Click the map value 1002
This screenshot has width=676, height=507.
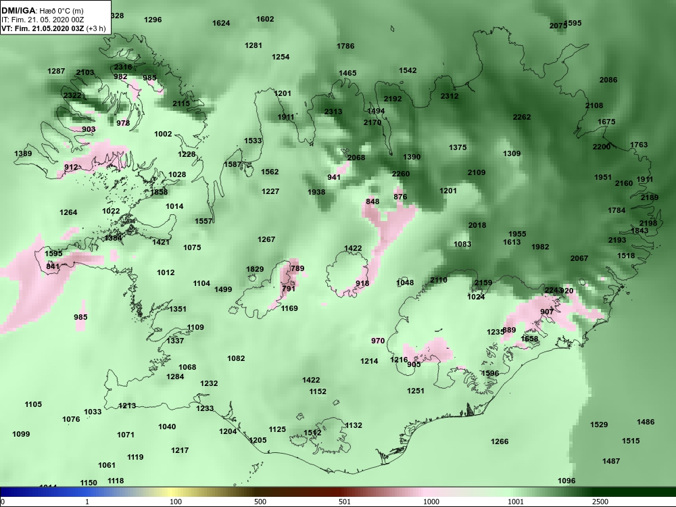[163, 134]
